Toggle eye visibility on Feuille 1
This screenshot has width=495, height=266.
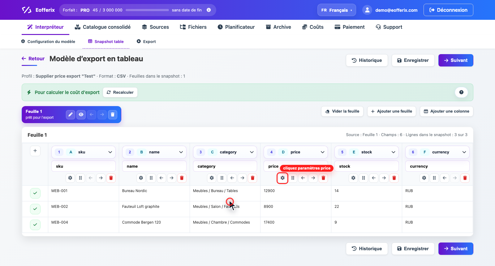(x=81, y=114)
